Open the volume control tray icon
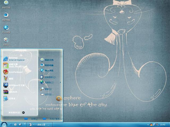The height and width of the screenshot is (127, 170). 157,125
